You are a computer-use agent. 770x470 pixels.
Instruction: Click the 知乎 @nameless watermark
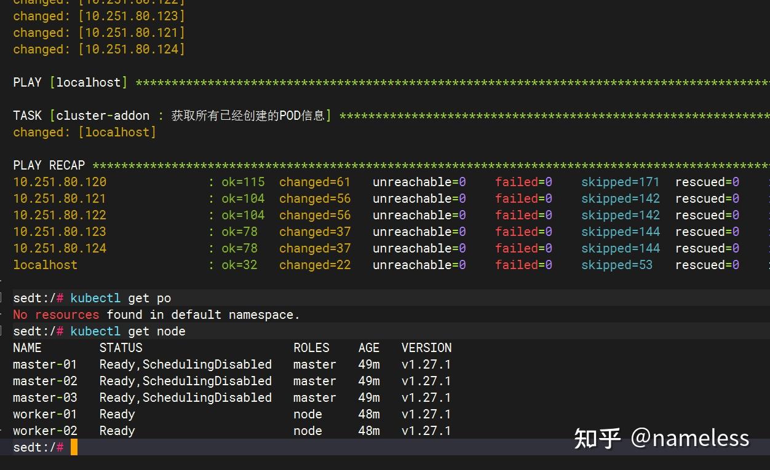coord(662,438)
